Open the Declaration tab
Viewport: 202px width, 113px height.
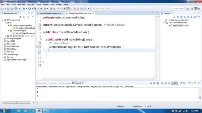[65, 83]
